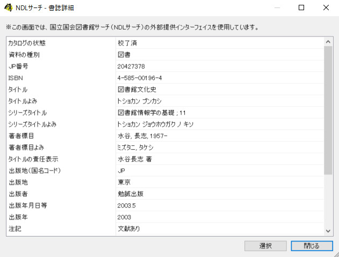Maximize the NDLサーチ window
Screen dimensions: 339x257
(301, 8)
